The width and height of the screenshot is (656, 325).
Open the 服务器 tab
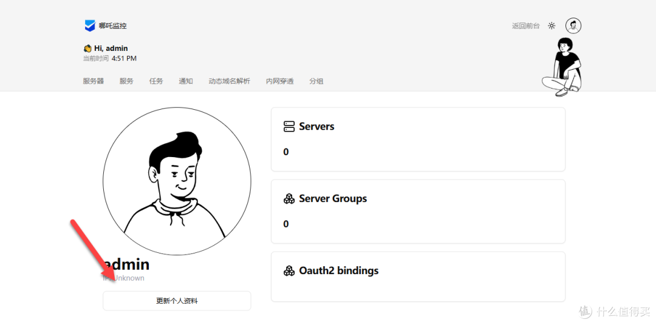coord(94,81)
